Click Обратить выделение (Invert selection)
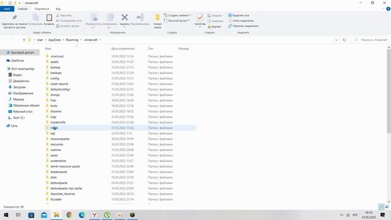Image resolution: width=391 pixels, height=220 pixels. [243, 26]
